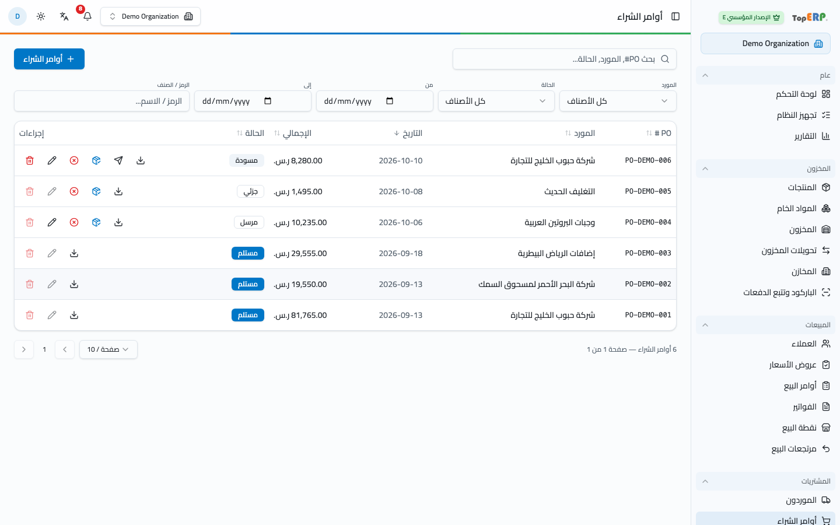
Task: Click the إلى date input
Action: click(x=253, y=101)
